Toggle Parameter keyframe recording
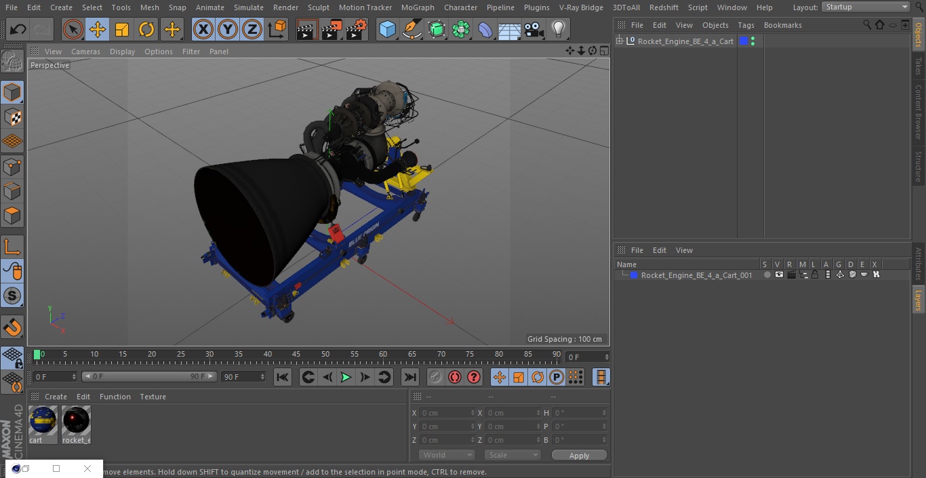This screenshot has width=926, height=478. pyautogui.click(x=557, y=377)
